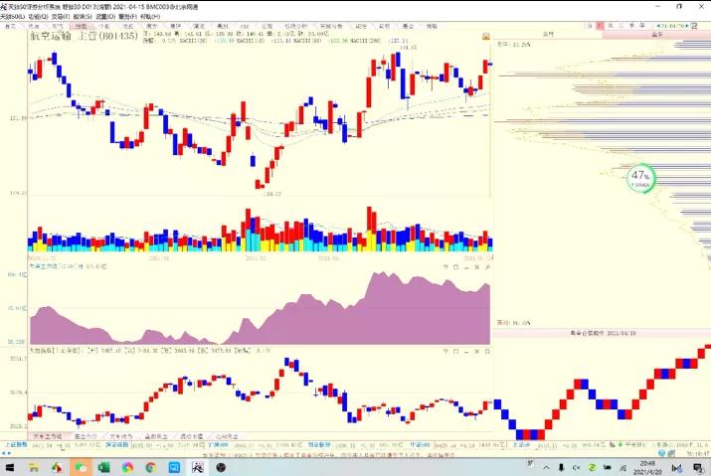This screenshot has width=711, height=476.
Task: Click the stock title 航空运输 (801435)
Action: click(x=84, y=36)
